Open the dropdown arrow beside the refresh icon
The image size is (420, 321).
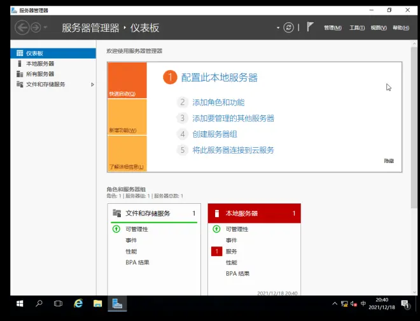[x=278, y=27]
